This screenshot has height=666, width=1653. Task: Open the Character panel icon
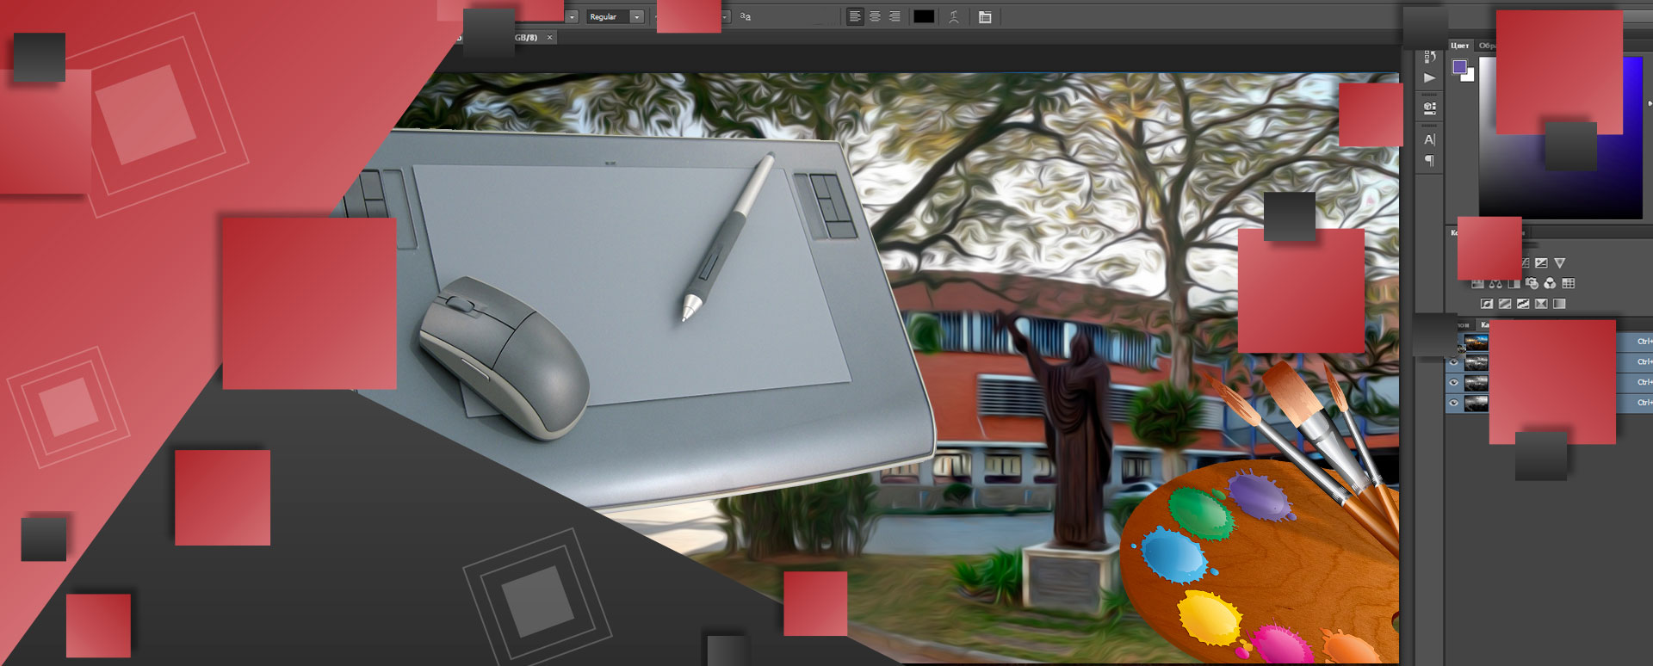point(1429,139)
